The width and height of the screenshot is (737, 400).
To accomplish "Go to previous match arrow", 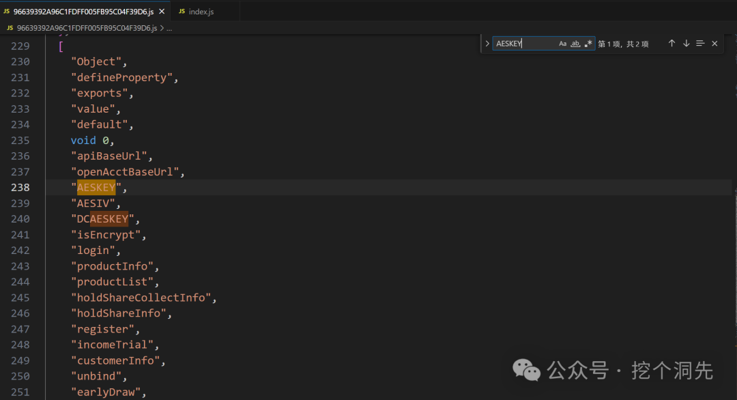I will click(x=671, y=44).
